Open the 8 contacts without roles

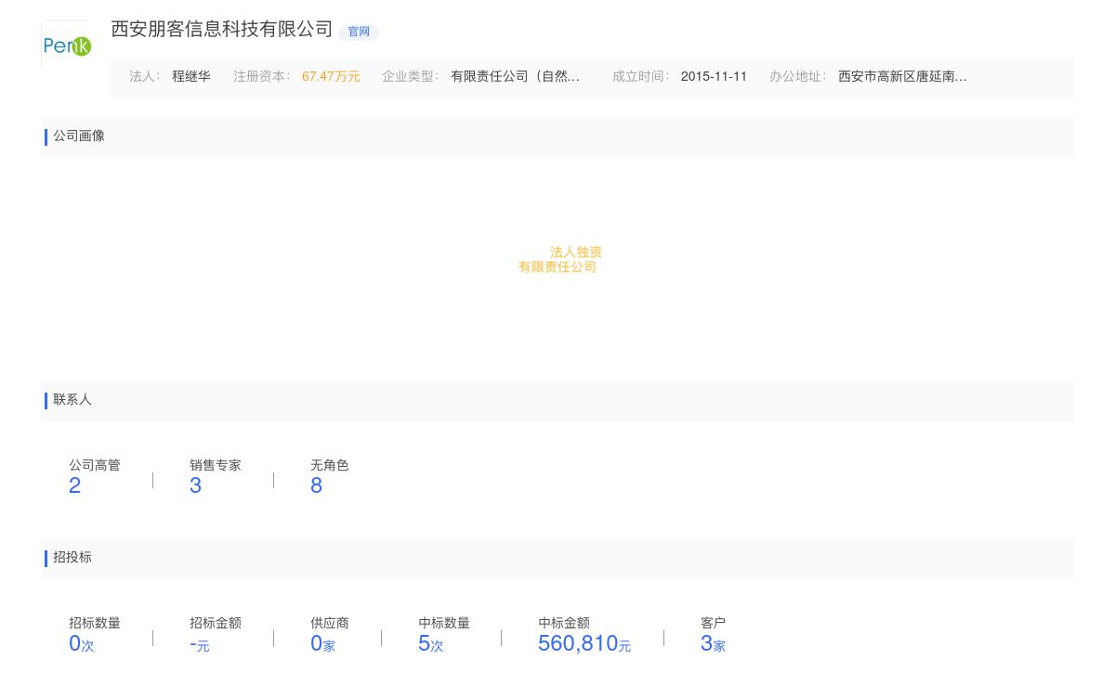click(316, 485)
